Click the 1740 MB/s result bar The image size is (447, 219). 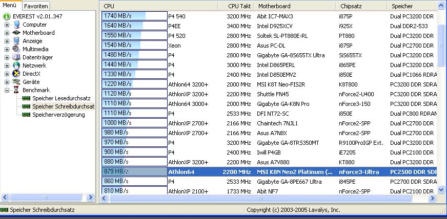(134, 16)
